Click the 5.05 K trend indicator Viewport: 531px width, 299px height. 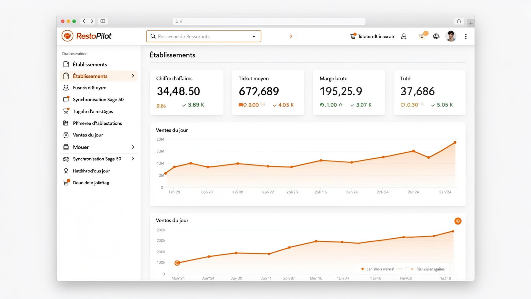point(442,105)
